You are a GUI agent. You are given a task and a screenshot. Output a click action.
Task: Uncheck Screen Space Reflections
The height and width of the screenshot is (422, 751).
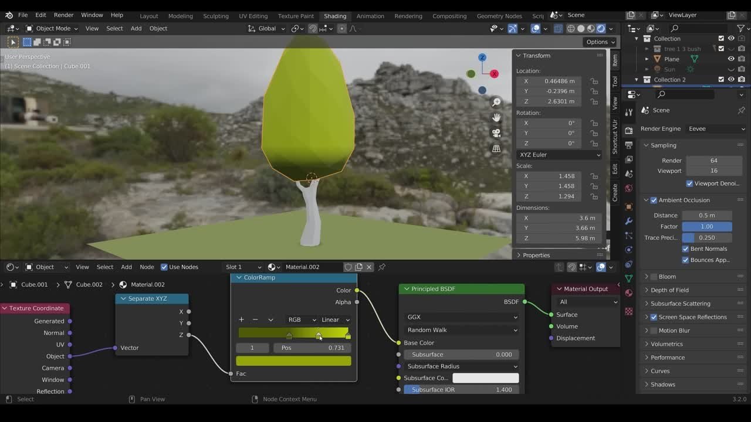pos(653,316)
